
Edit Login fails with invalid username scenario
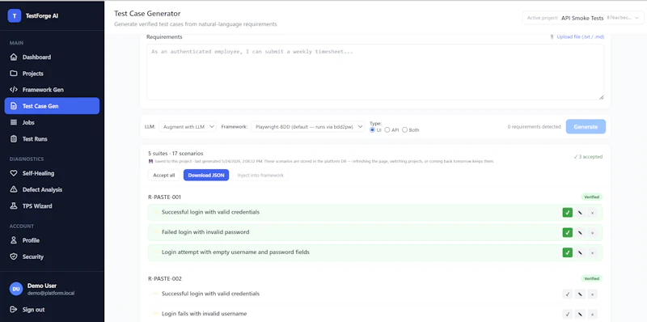(x=580, y=314)
